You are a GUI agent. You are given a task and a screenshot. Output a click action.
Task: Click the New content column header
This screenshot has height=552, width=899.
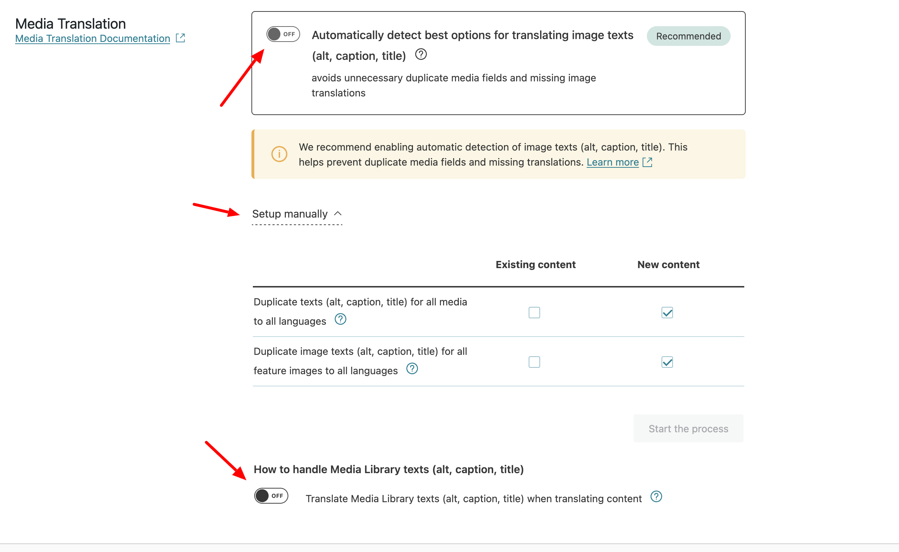tap(668, 265)
